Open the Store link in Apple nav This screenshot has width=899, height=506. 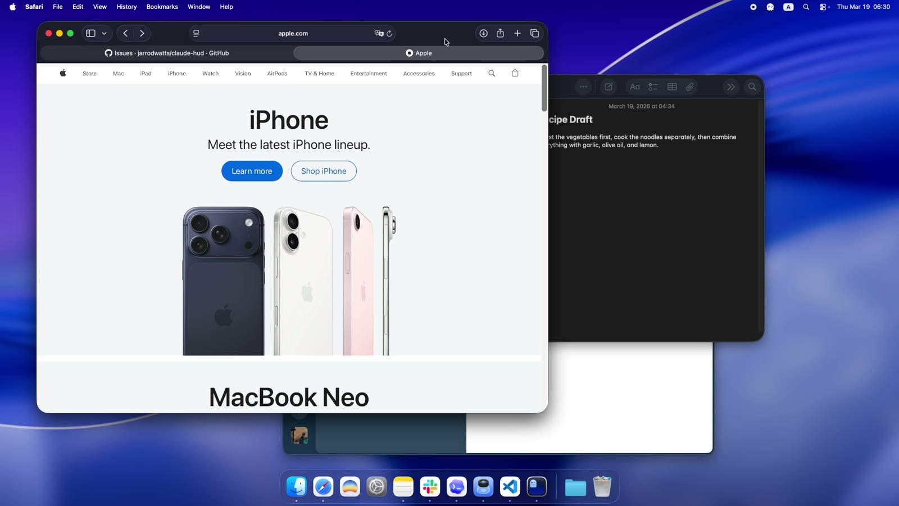tap(89, 74)
